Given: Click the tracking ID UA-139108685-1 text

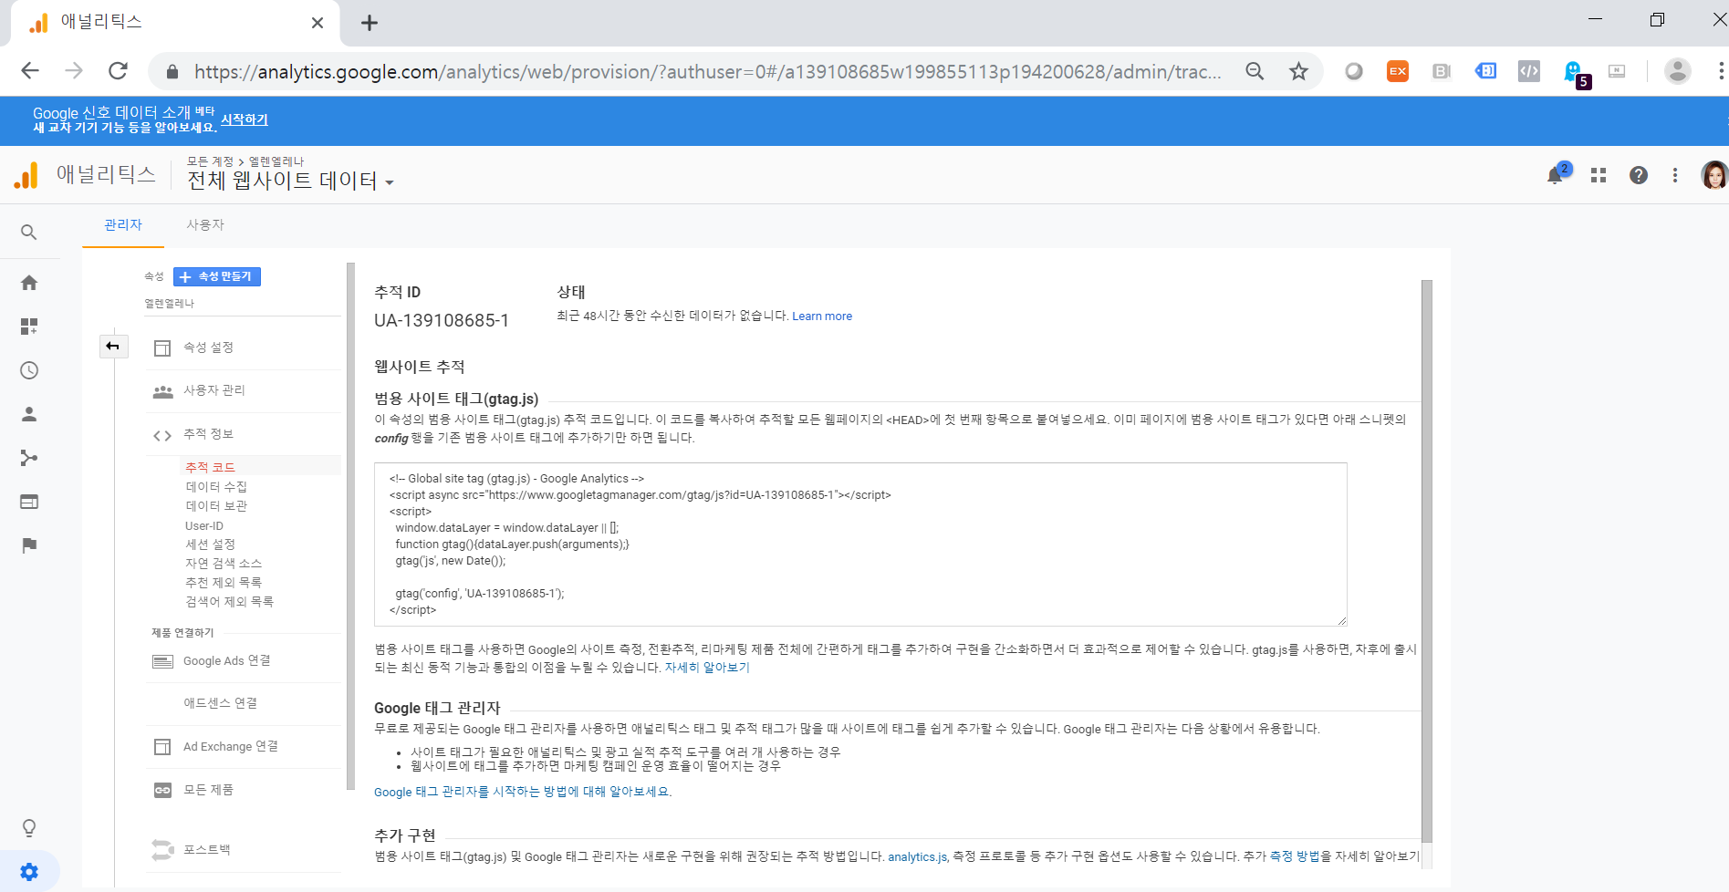Looking at the screenshot, I should tap(442, 320).
